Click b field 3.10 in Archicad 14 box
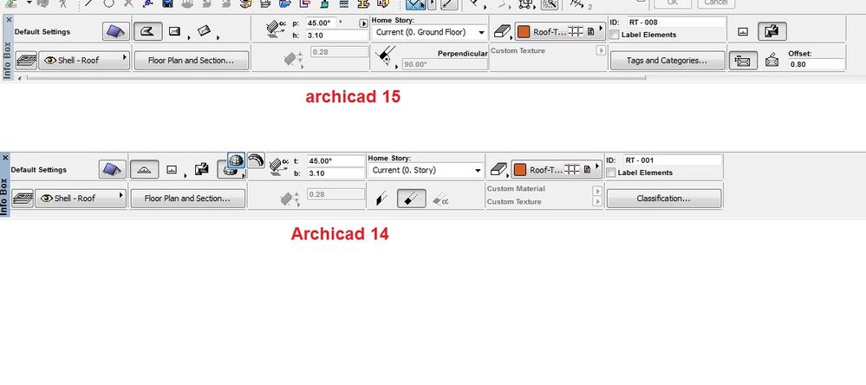 pyautogui.click(x=335, y=173)
